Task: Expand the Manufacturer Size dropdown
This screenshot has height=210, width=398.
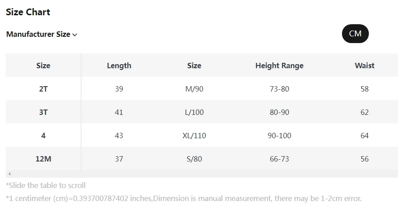Action: point(39,34)
